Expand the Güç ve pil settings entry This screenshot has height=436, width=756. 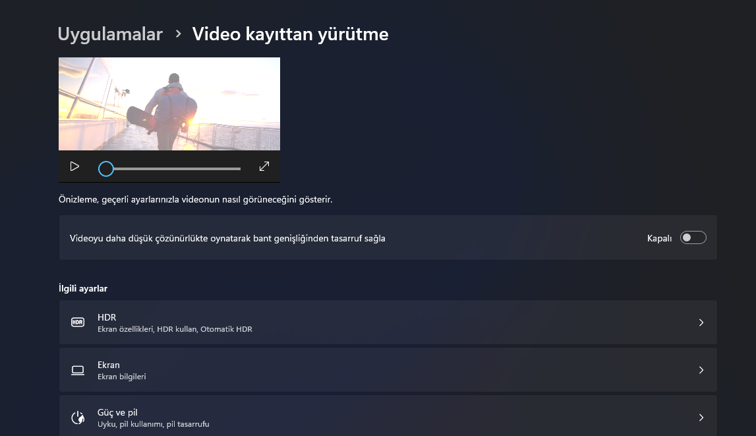(x=388, y=418)
